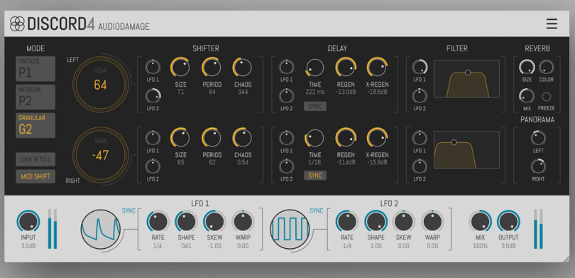This screenshot has width=575, height=278.
Task: Click the Panorama LEFT knob
Action: click(x=538, y=138)
